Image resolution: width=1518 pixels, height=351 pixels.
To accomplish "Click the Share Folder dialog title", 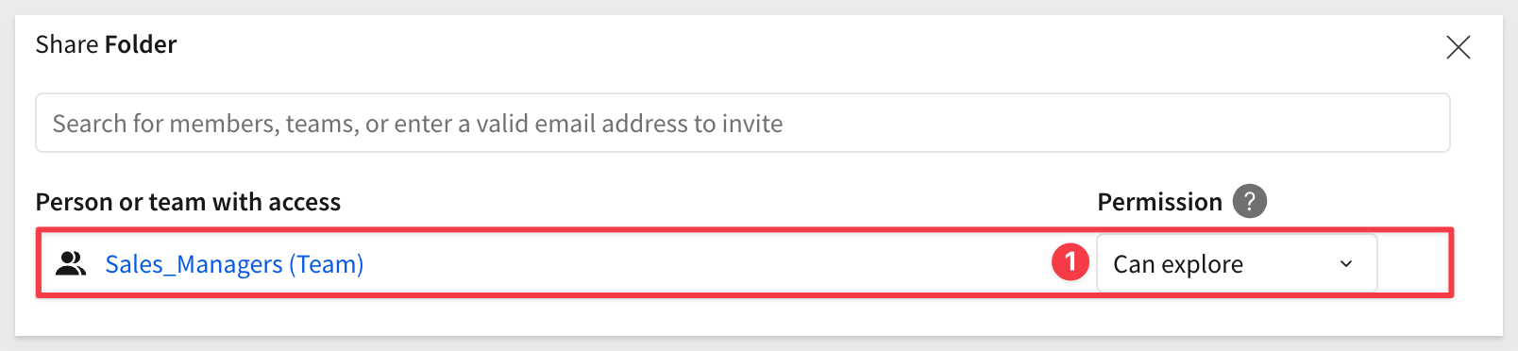I will pos(106,44).
